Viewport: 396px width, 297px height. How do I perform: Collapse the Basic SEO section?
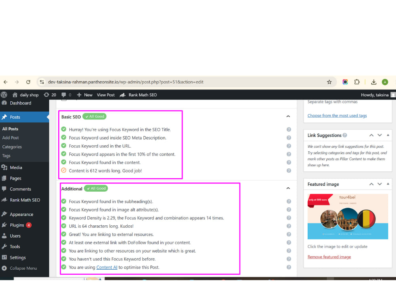click(288, 116)
